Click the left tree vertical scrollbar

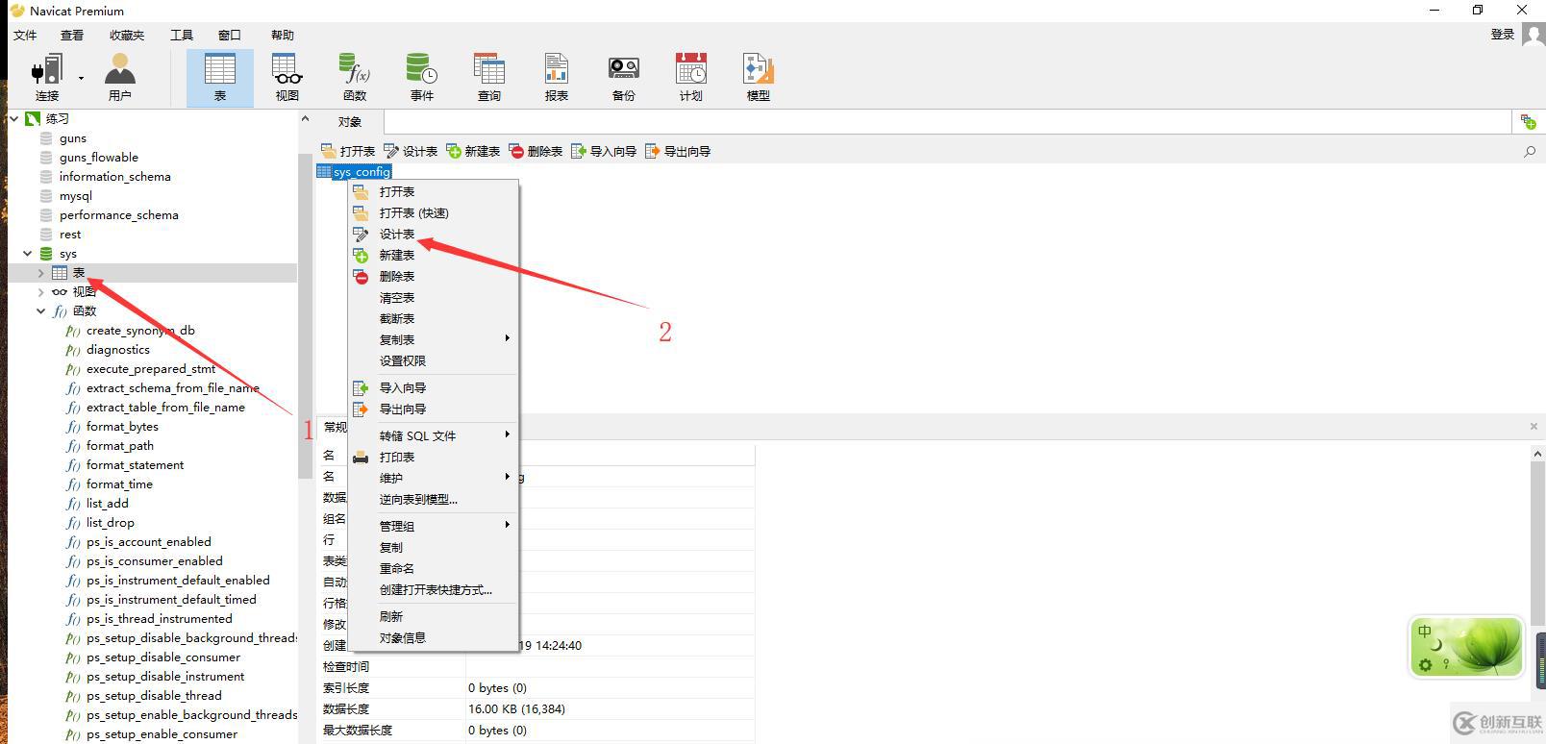pos(305,317)
